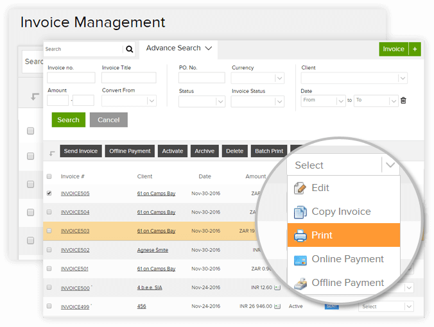Viewport: 434px width, 327px height.
Task: Click the Invoice Title input field
Action: tap(128, 78)
